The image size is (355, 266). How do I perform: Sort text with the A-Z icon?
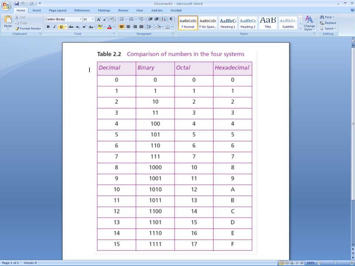pos(164,19)
